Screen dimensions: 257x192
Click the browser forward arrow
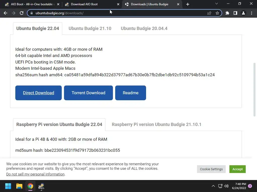pos(14,13)
